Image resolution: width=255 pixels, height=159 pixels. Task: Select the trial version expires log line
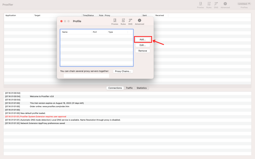pos(127,103)
